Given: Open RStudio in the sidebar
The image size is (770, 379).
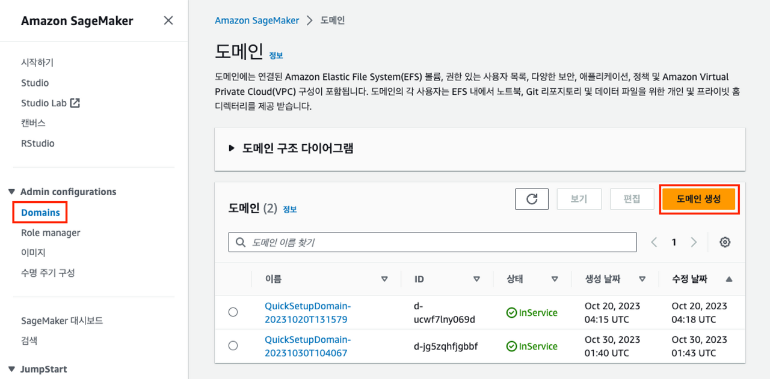Looking at the screenshot, I should tap(37, 144).
